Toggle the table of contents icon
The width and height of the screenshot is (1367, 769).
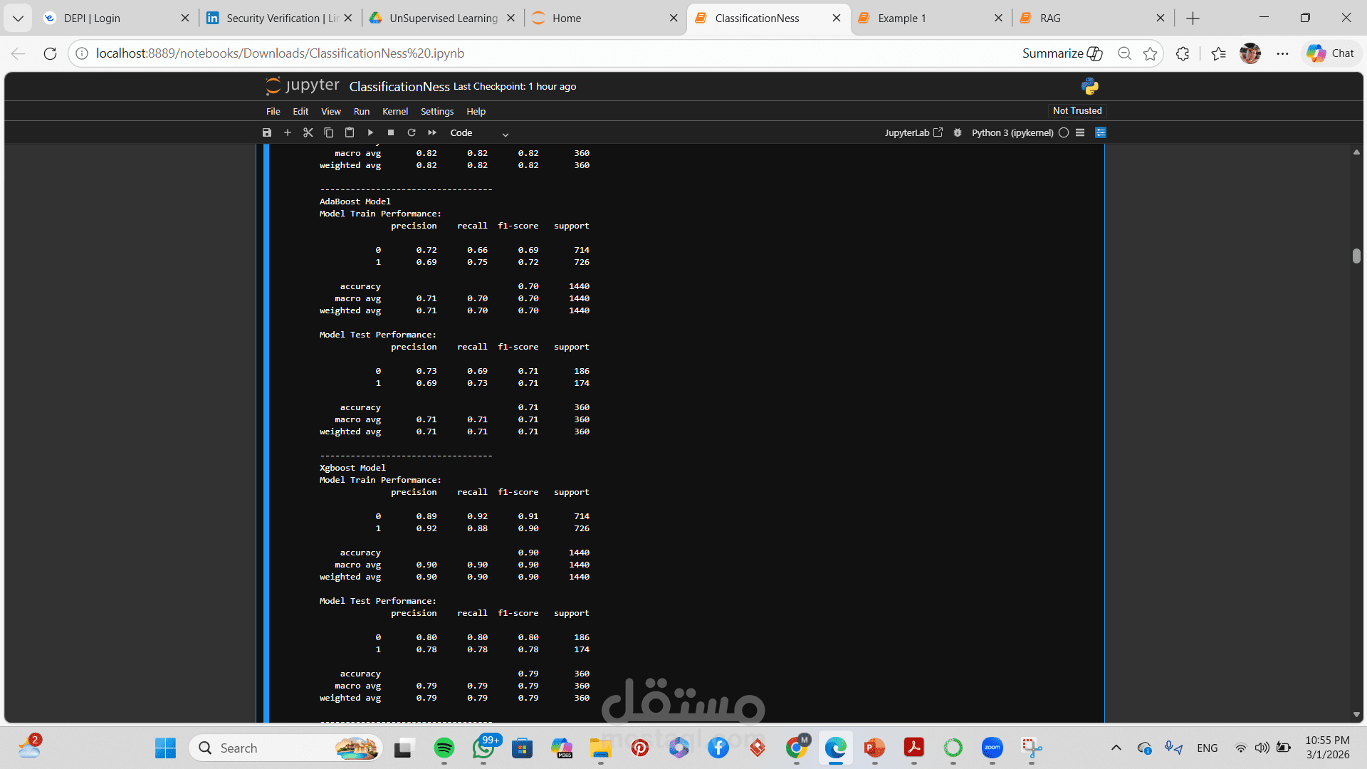tap(1080, 132)
